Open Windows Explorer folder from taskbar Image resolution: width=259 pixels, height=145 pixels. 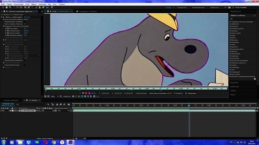[20, 142]
